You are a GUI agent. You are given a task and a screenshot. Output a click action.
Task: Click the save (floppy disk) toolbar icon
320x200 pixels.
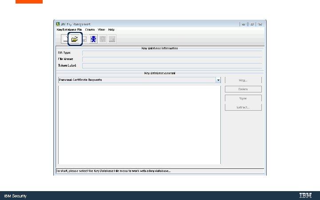[x=84, y=39]
